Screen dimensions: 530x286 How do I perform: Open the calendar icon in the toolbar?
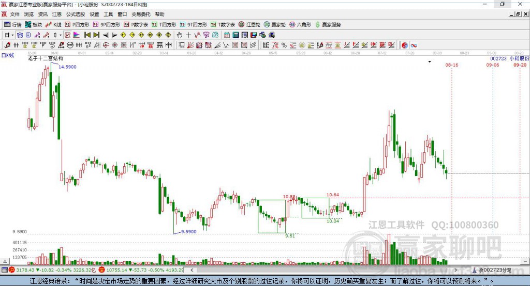pyautogui.click(x=227, y=35)
